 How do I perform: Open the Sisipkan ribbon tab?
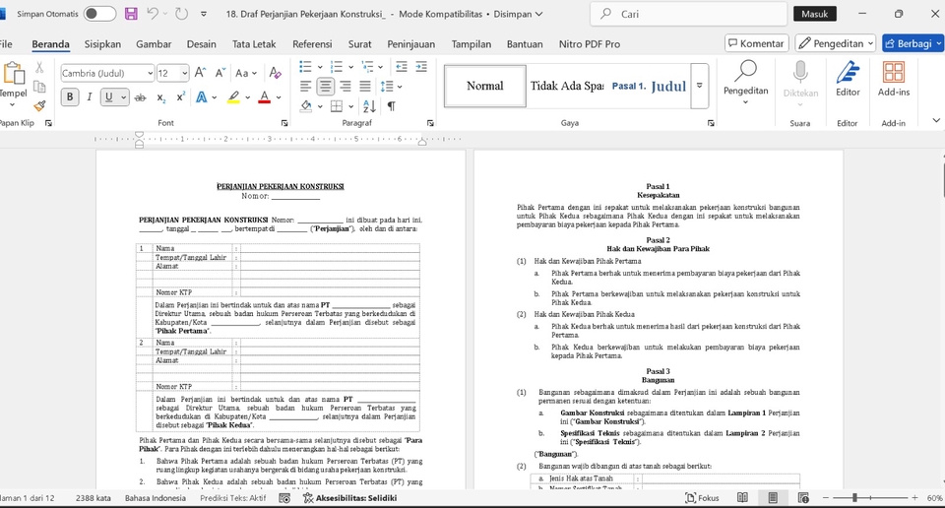coord(102,44)
